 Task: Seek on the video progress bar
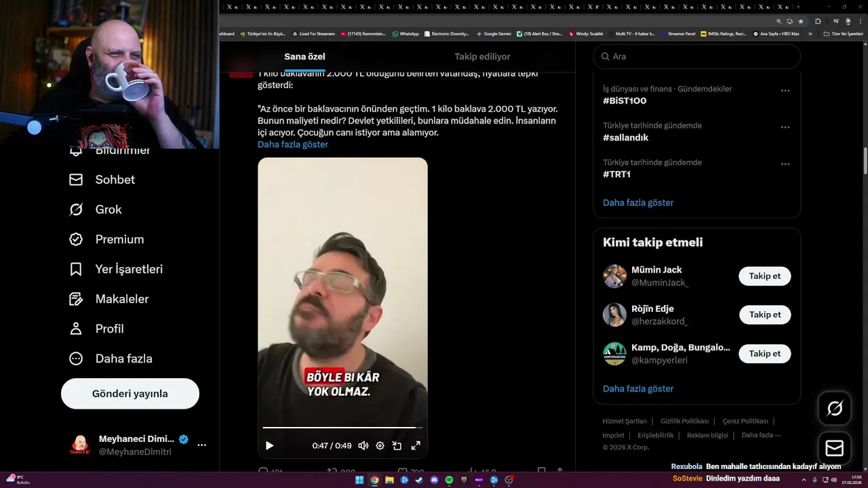coord(342,428)
